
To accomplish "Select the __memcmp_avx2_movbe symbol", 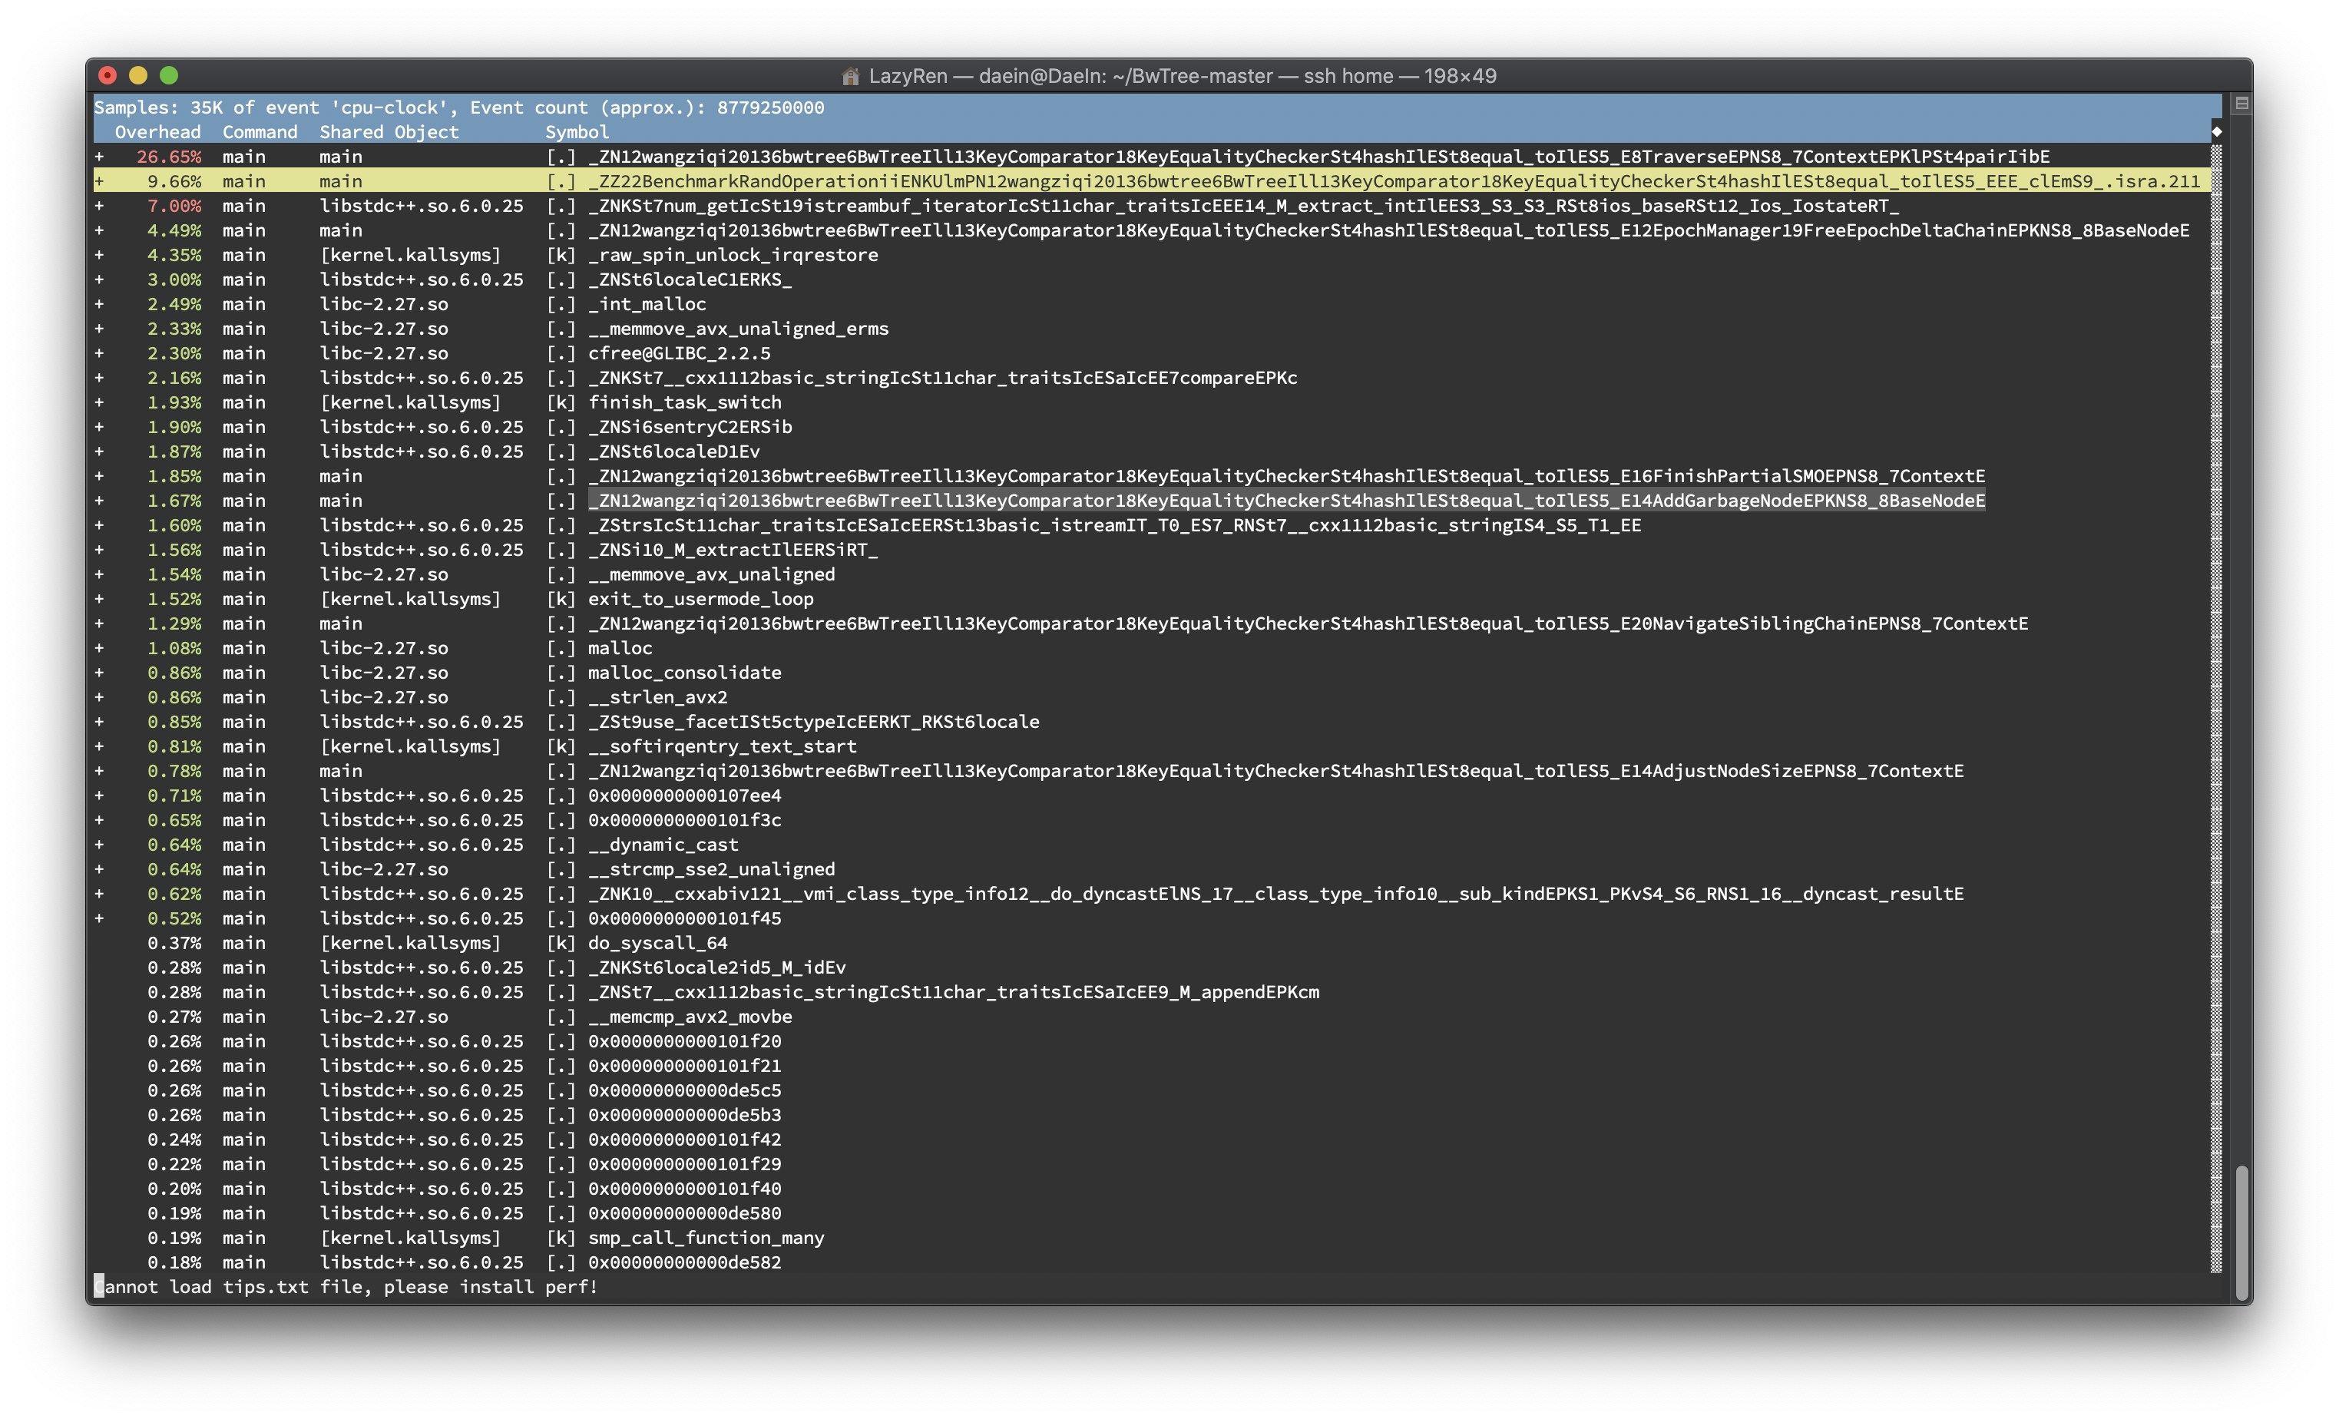I will coord(690,1017).
